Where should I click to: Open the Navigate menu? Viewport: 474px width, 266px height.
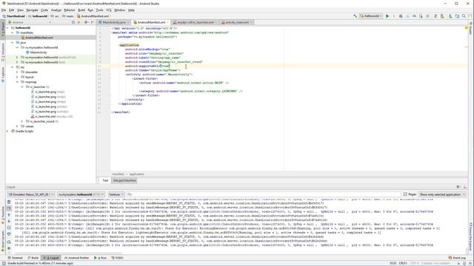pos(32,10)
